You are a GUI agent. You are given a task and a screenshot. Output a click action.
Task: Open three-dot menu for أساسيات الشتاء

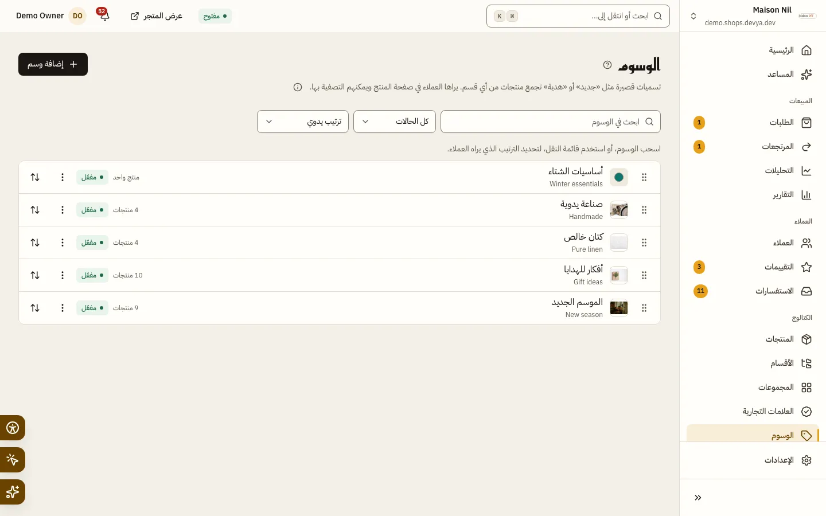coord(63,177)
